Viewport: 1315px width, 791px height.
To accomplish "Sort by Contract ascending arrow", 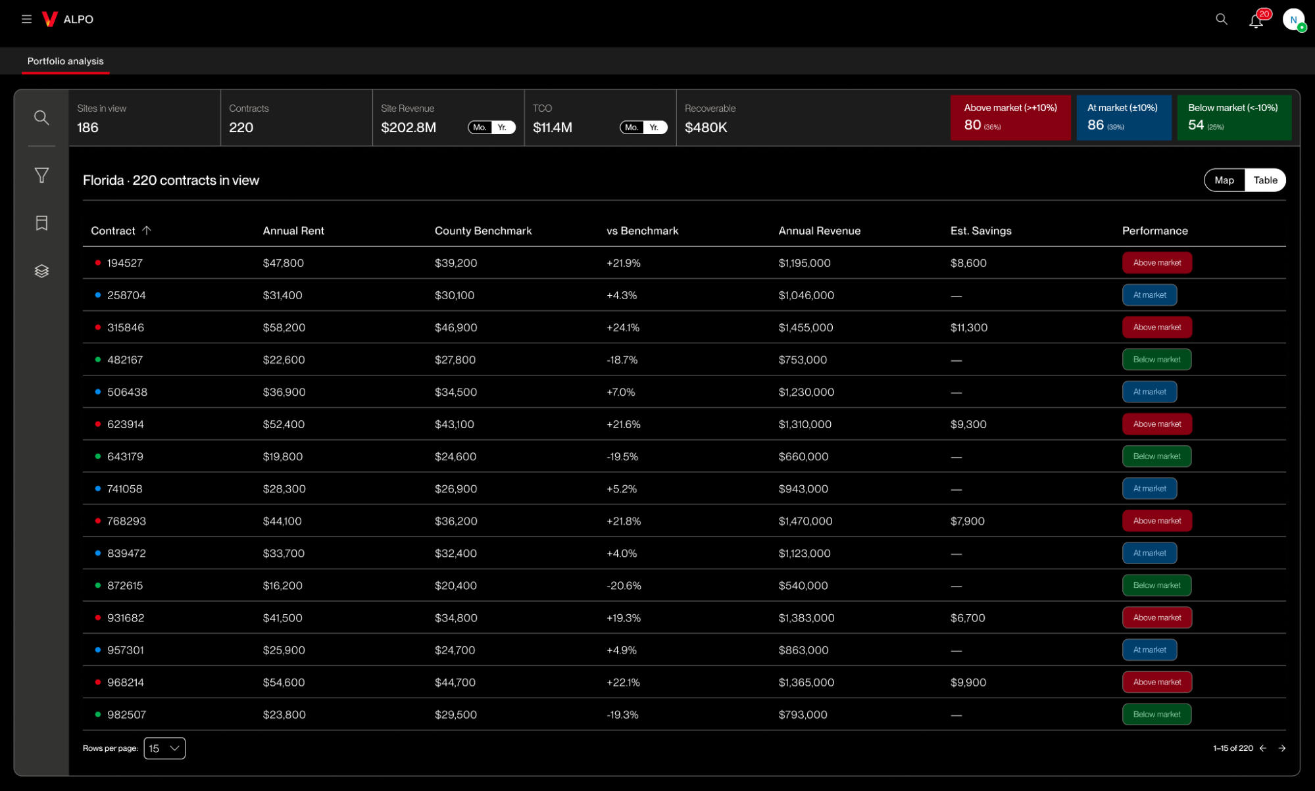I will pyautogui.click(x=147, y=231).
